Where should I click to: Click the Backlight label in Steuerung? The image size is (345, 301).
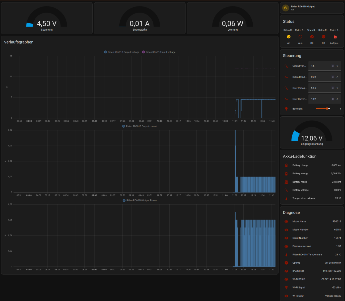tap(297, 109)
